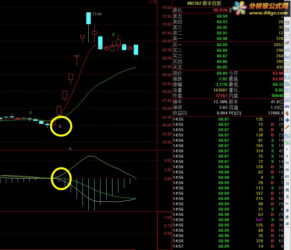Click the diamond icon at chart top
Screen dimensions: 291x250
[x=151, y=2]
